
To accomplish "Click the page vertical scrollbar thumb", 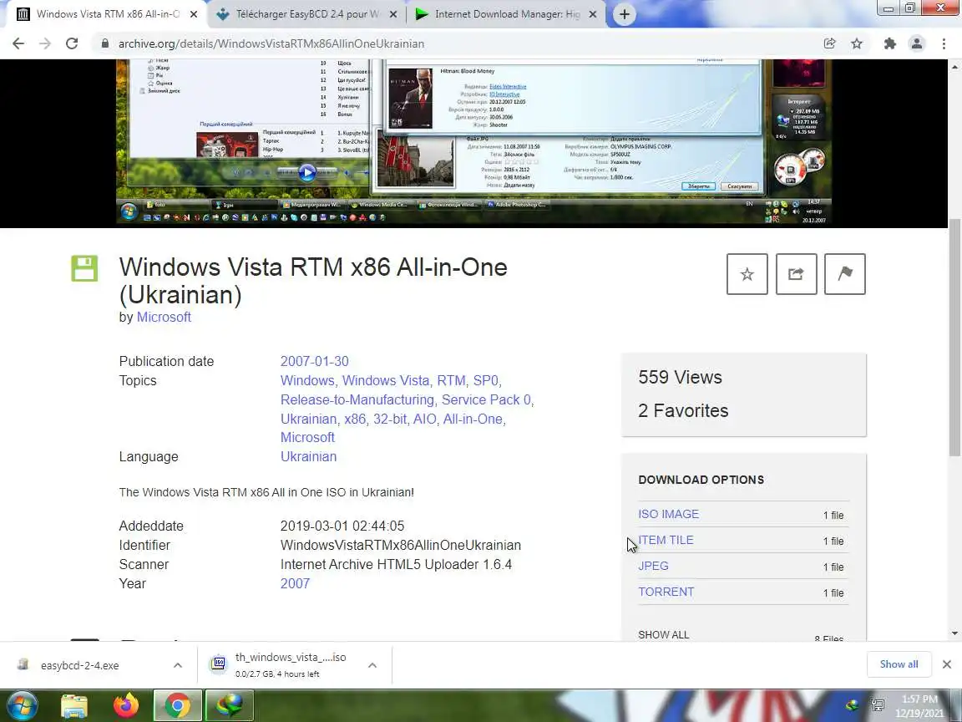I will 954,338.
